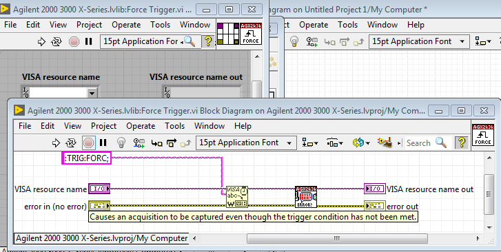501x252 pixels.
Task: Toggle Retain Wire Values button
Action: (x=139, y=143)
